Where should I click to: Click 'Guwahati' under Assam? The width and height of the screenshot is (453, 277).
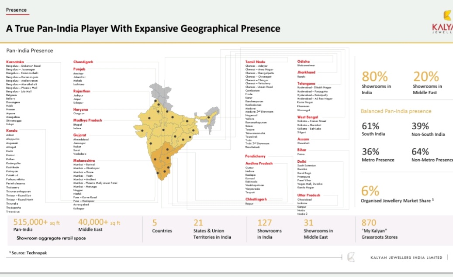point(303,143)
